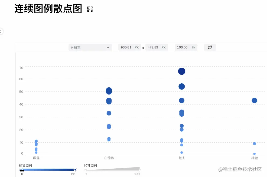Click the height field showing 472.89
The width and height of the screenshot is (267, 177).
click(157, 47)
